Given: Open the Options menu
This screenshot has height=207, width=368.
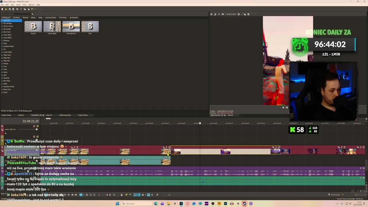Looking at the screenshot, I should pos(31,5).
